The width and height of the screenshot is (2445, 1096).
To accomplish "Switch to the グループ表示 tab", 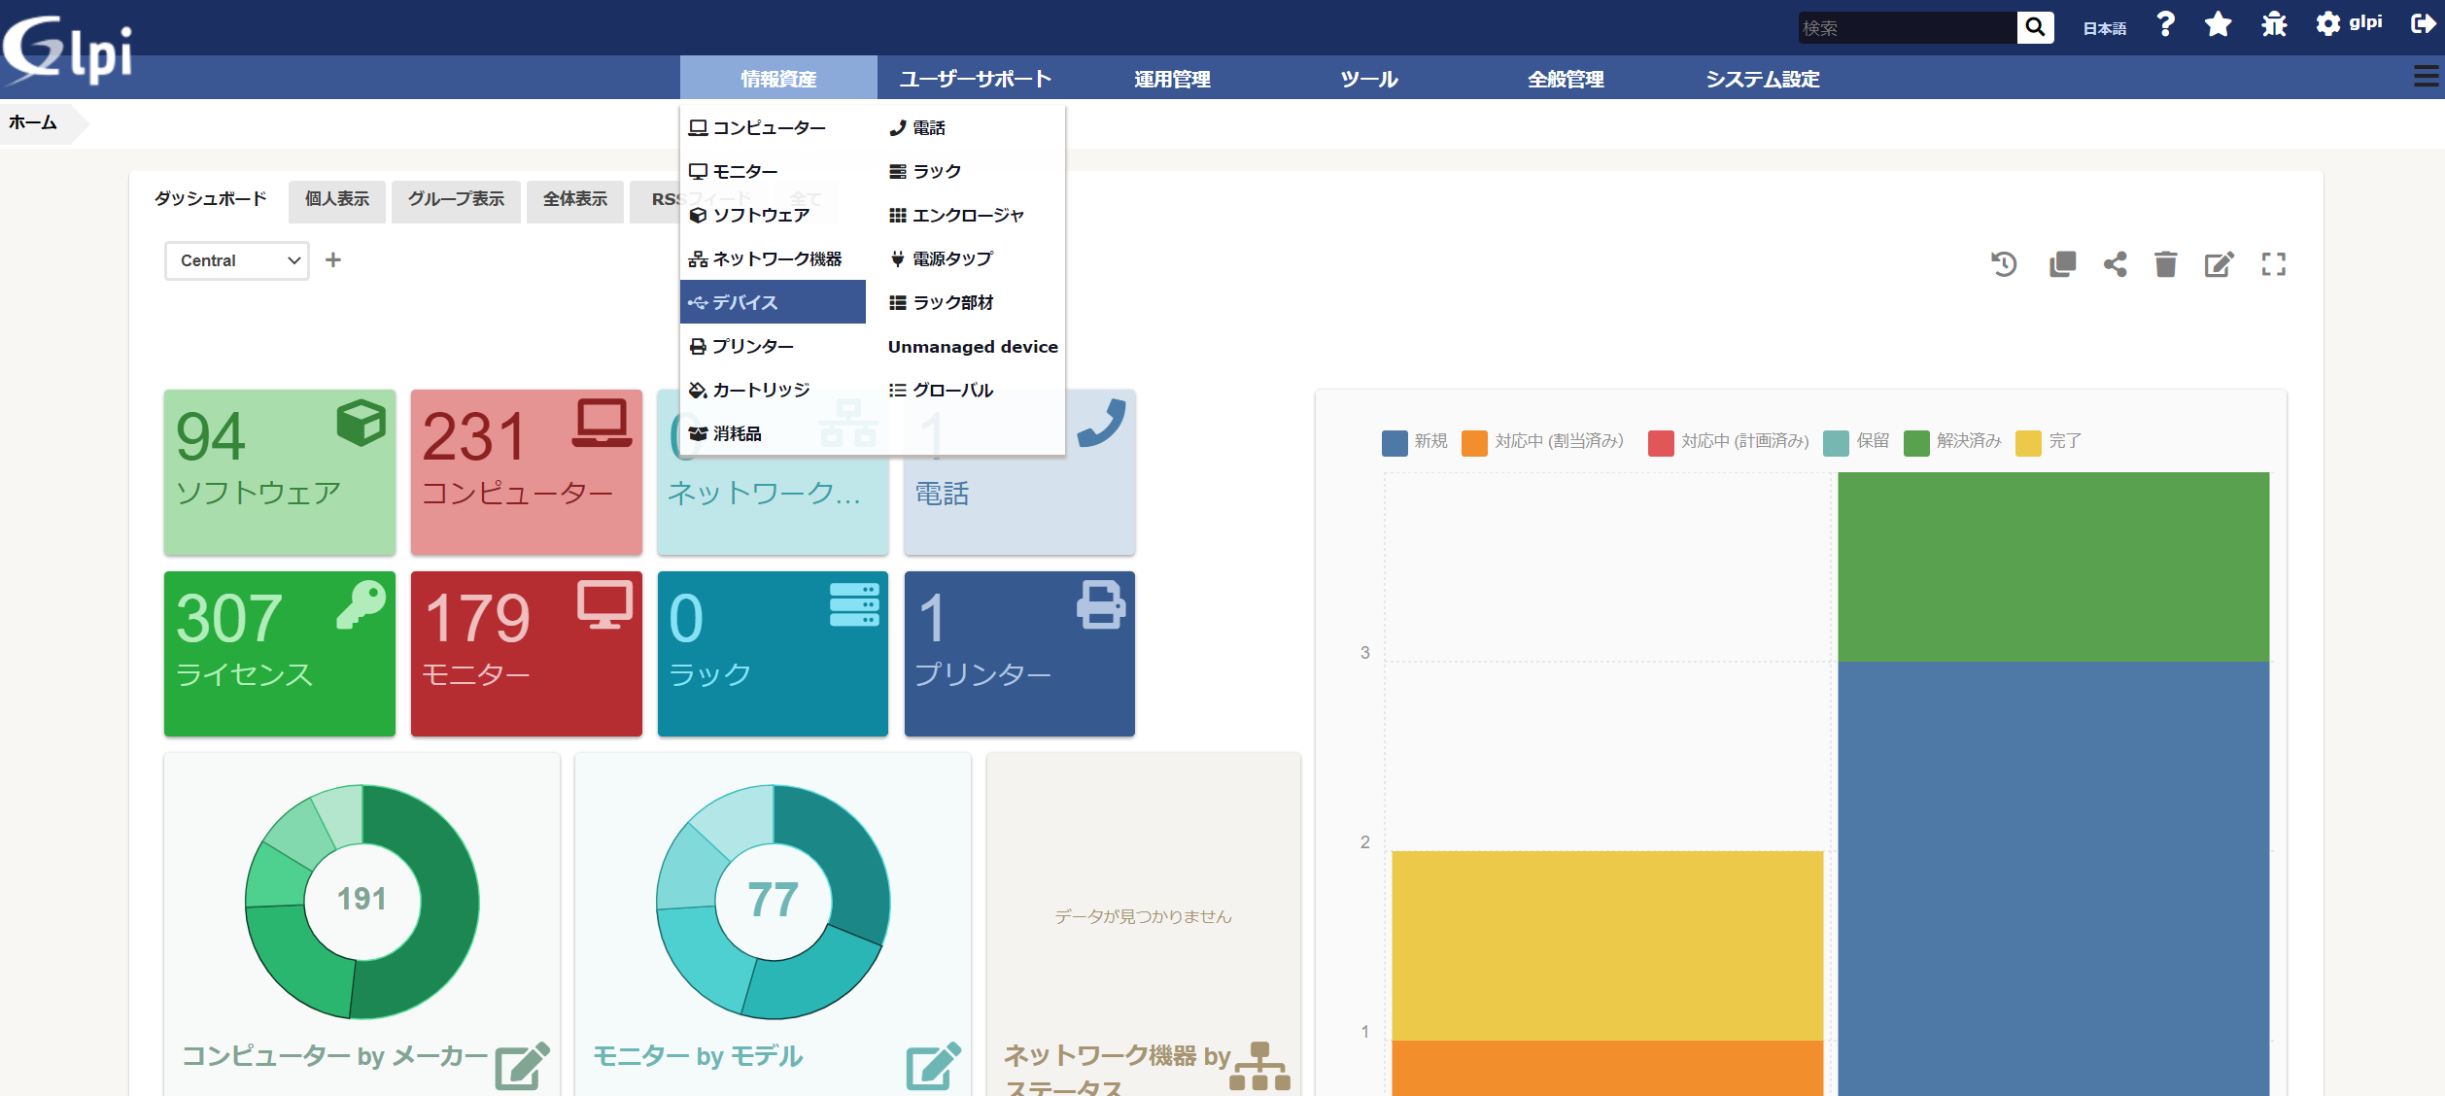I will [x=456, y=199].
